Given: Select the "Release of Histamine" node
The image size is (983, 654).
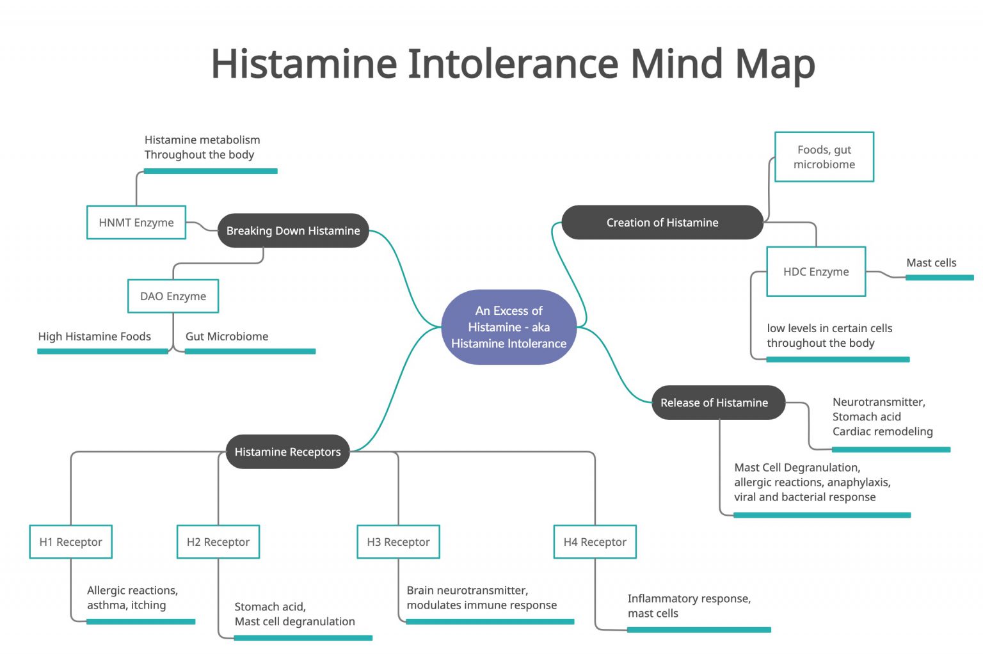Looking at the screenshot, I should tap(718, 403).
